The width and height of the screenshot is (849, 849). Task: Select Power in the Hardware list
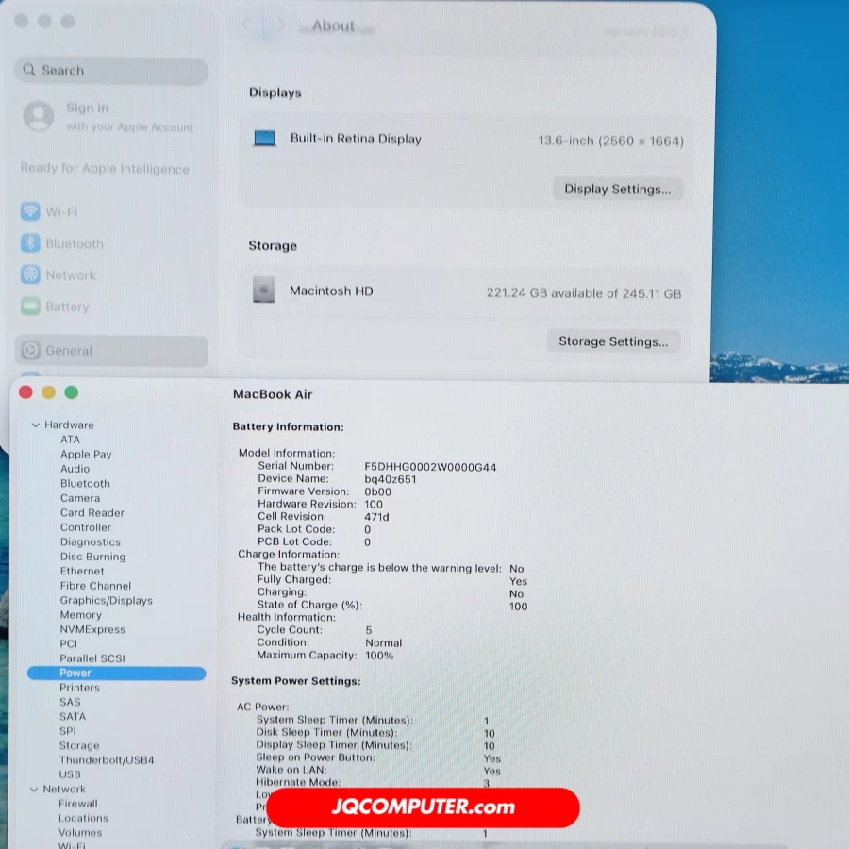(75, 674)
